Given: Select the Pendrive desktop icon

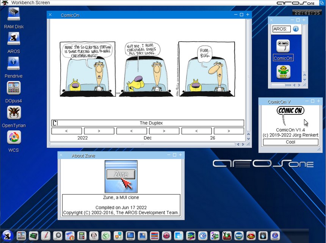Looking at the screenshot, I should click(14, 64).
